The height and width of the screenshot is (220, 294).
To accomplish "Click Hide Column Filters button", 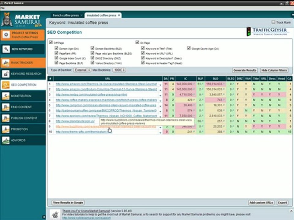I will pos(274,70).
